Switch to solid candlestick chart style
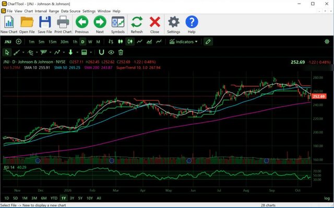 click(x=121, y=42)
